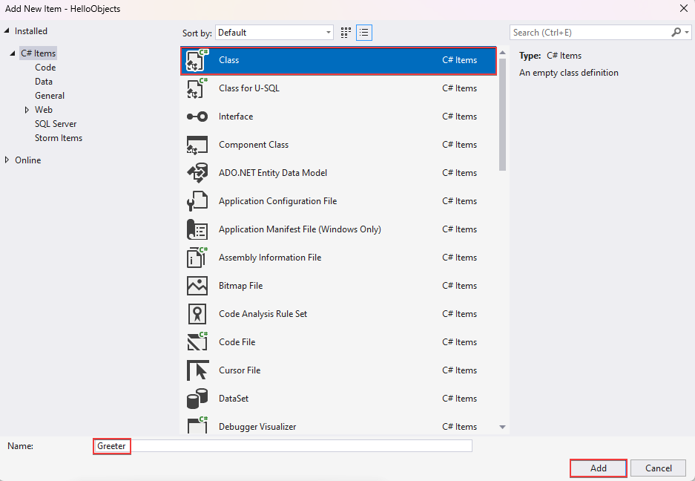
Task: Click the search magnifier icon
Action: [676, 32]
